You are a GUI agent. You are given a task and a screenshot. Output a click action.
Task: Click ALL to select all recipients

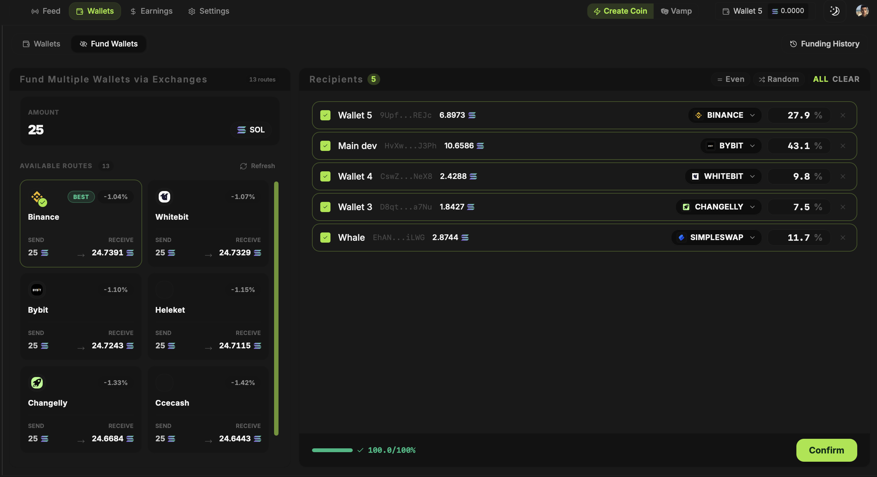coord(821,79)
